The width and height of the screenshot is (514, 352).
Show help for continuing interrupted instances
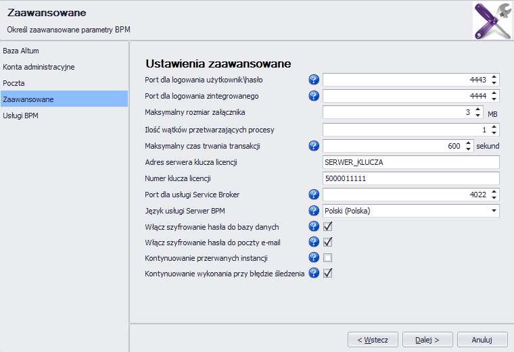(x=314, y=257)
